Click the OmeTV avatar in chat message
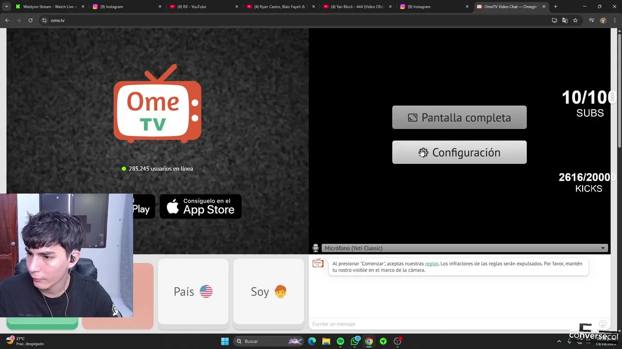Viewport: 622px width, 349px height. click(318, 264)
